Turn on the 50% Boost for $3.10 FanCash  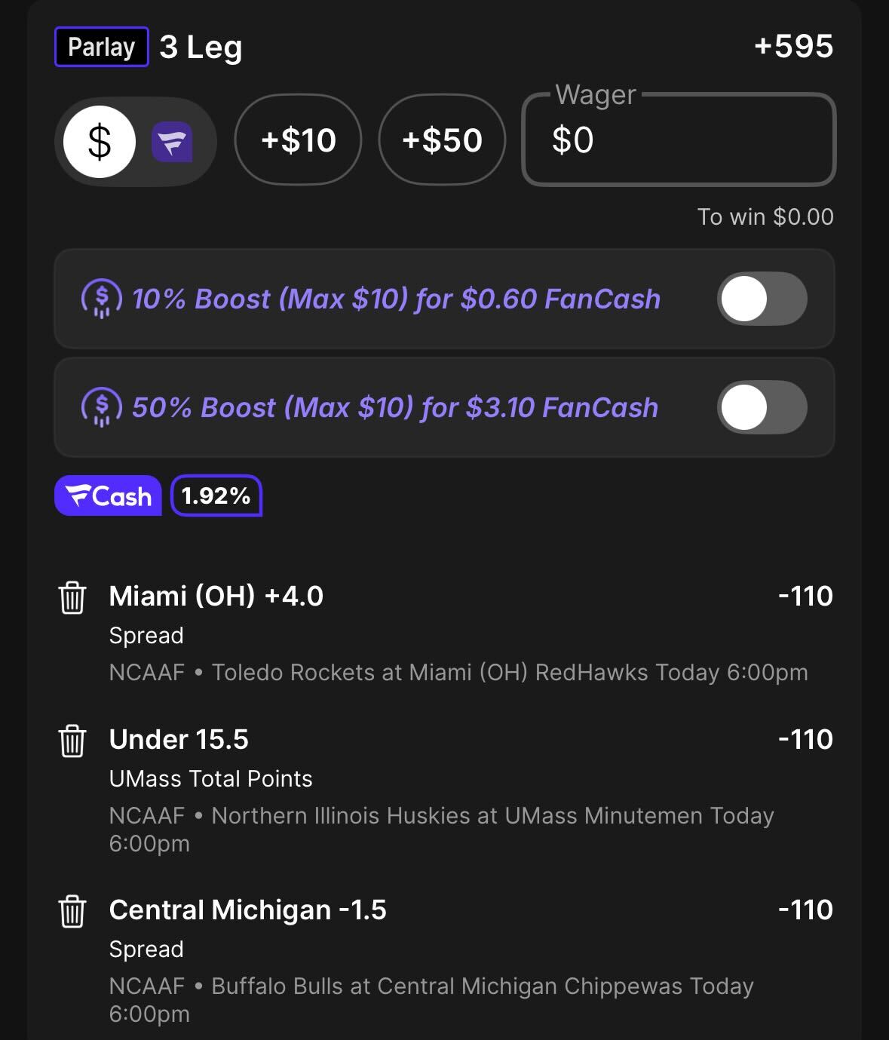[762, 407]
